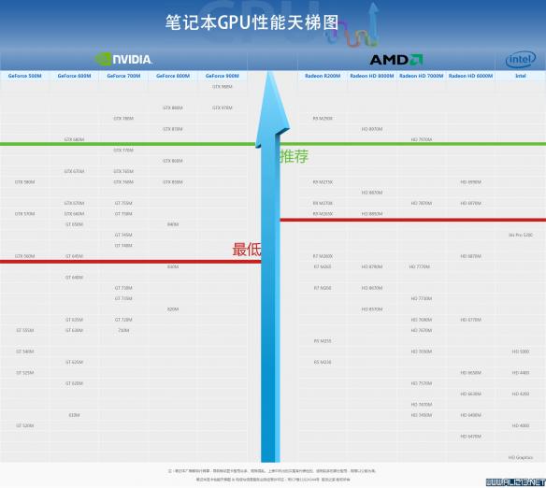Select the Radeon HD 6000M column header
The width and height of the screenshot is (546, 488).
coord(471,76)
